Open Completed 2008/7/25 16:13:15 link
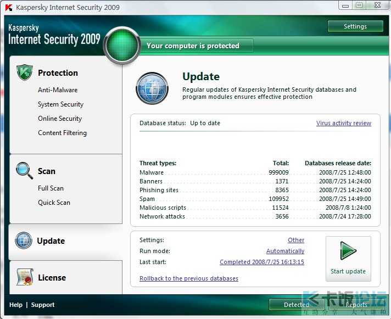Screen dimensions: 391x319 (x=262, y=262)
